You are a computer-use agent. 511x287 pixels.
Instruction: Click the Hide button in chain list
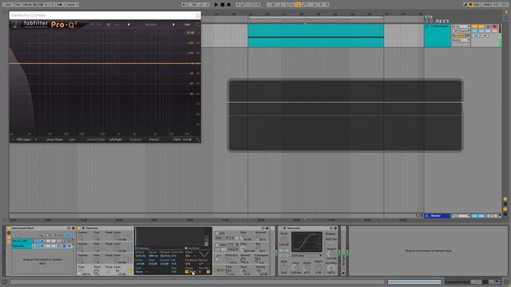[67, 235]
